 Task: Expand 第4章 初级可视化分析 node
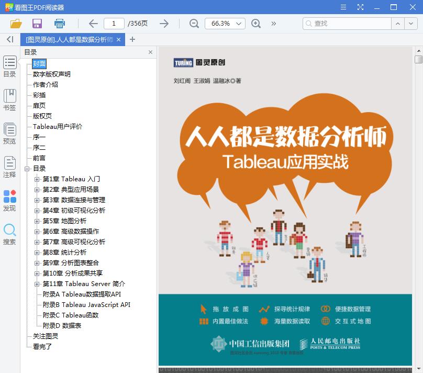point(37,211)
